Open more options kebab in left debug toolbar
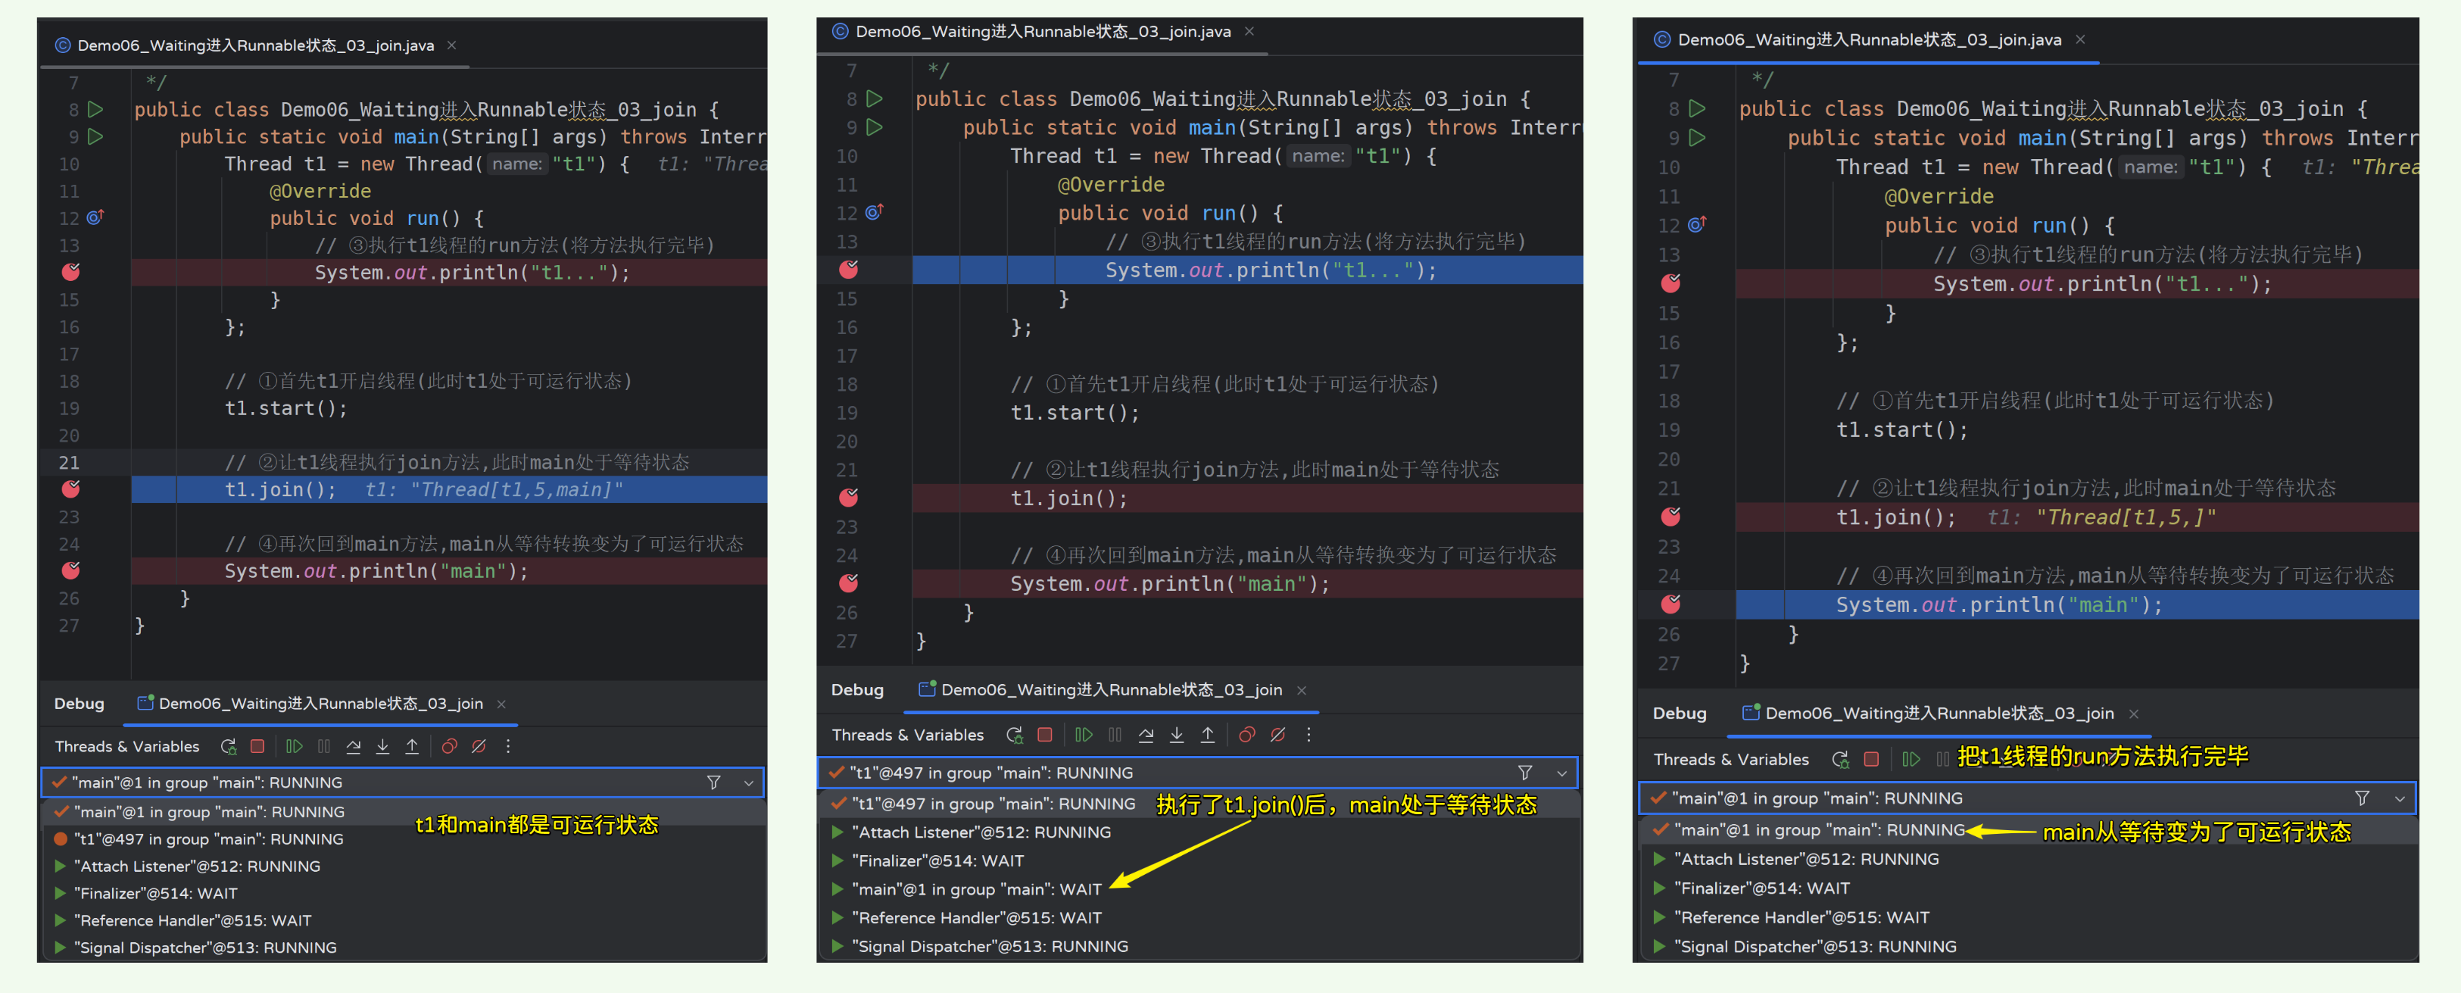The image size is (2461, 993). 508,746
